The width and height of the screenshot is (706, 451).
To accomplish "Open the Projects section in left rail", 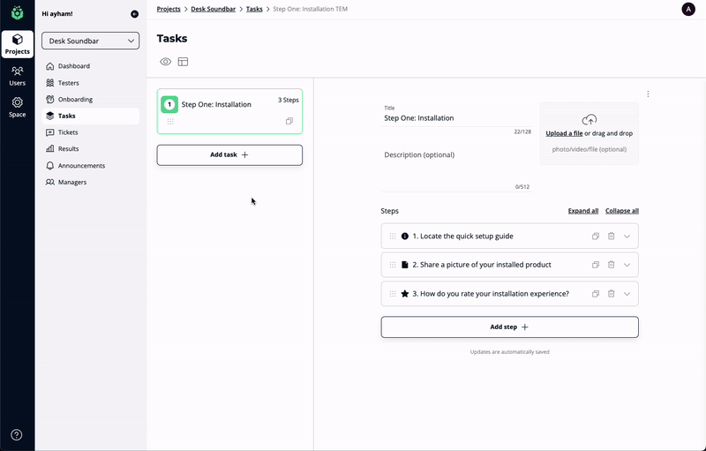I will [x=17, y=44].
